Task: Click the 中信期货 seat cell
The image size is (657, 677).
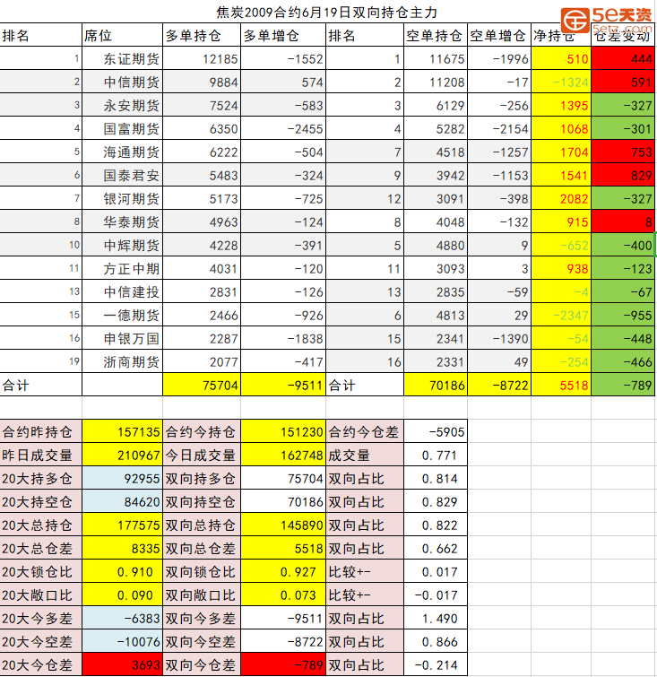Action: coord(122,82)
